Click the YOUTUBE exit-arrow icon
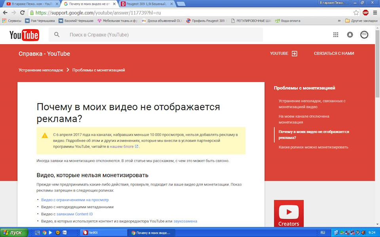The width and height of the screenshot is (380, 237). 294,53
